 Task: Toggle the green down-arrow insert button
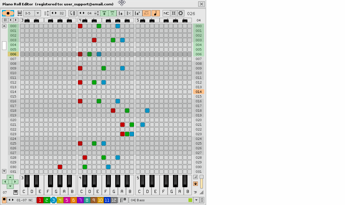(x=104, y=13)
